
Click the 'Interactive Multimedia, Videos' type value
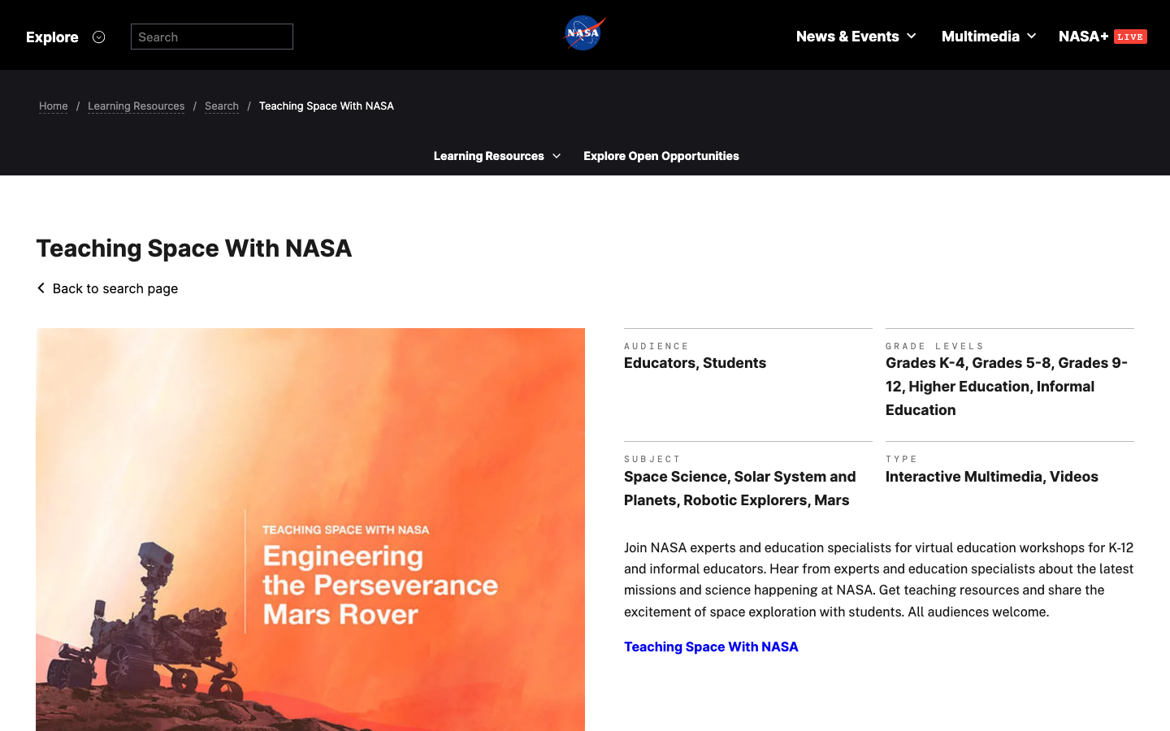tap(992, 477)
